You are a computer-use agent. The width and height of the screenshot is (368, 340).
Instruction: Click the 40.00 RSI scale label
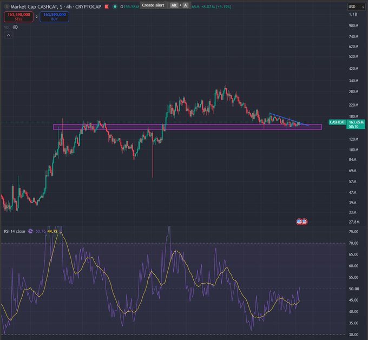point(353,312)
